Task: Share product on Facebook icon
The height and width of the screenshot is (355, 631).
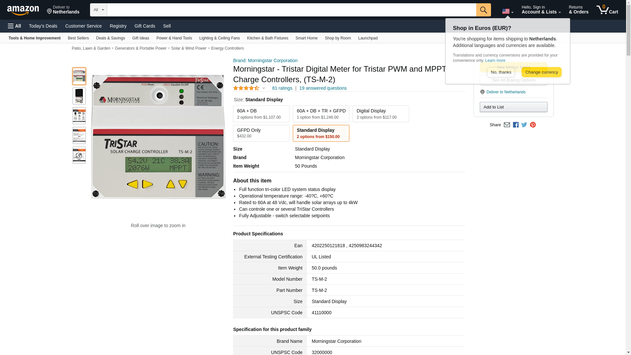Action: coord(516,125)
